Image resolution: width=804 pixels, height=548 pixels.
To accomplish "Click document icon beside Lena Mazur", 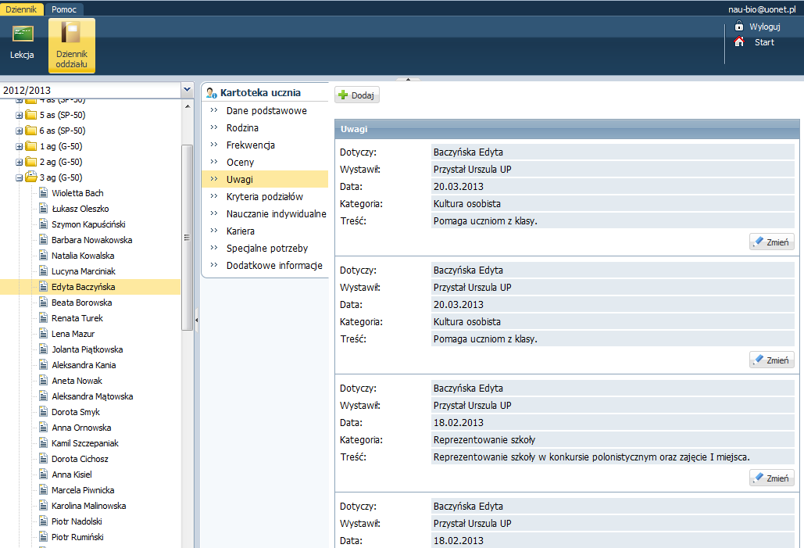I will point(44,334).
